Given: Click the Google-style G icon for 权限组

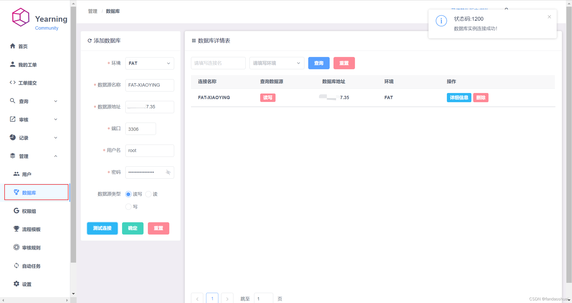Looking at the screenshot, I should pos(16,211).
